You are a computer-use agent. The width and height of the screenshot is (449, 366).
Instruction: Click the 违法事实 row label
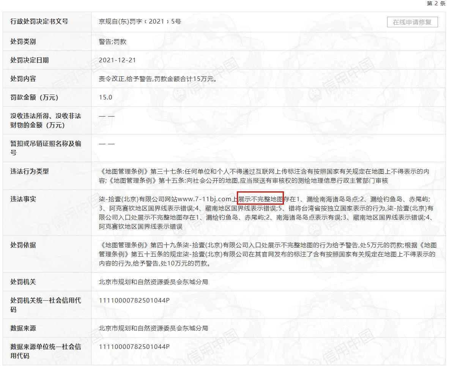point(23,199)
